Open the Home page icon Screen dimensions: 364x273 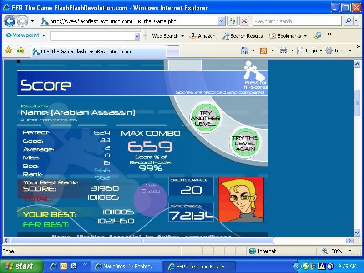coord(244,51)
